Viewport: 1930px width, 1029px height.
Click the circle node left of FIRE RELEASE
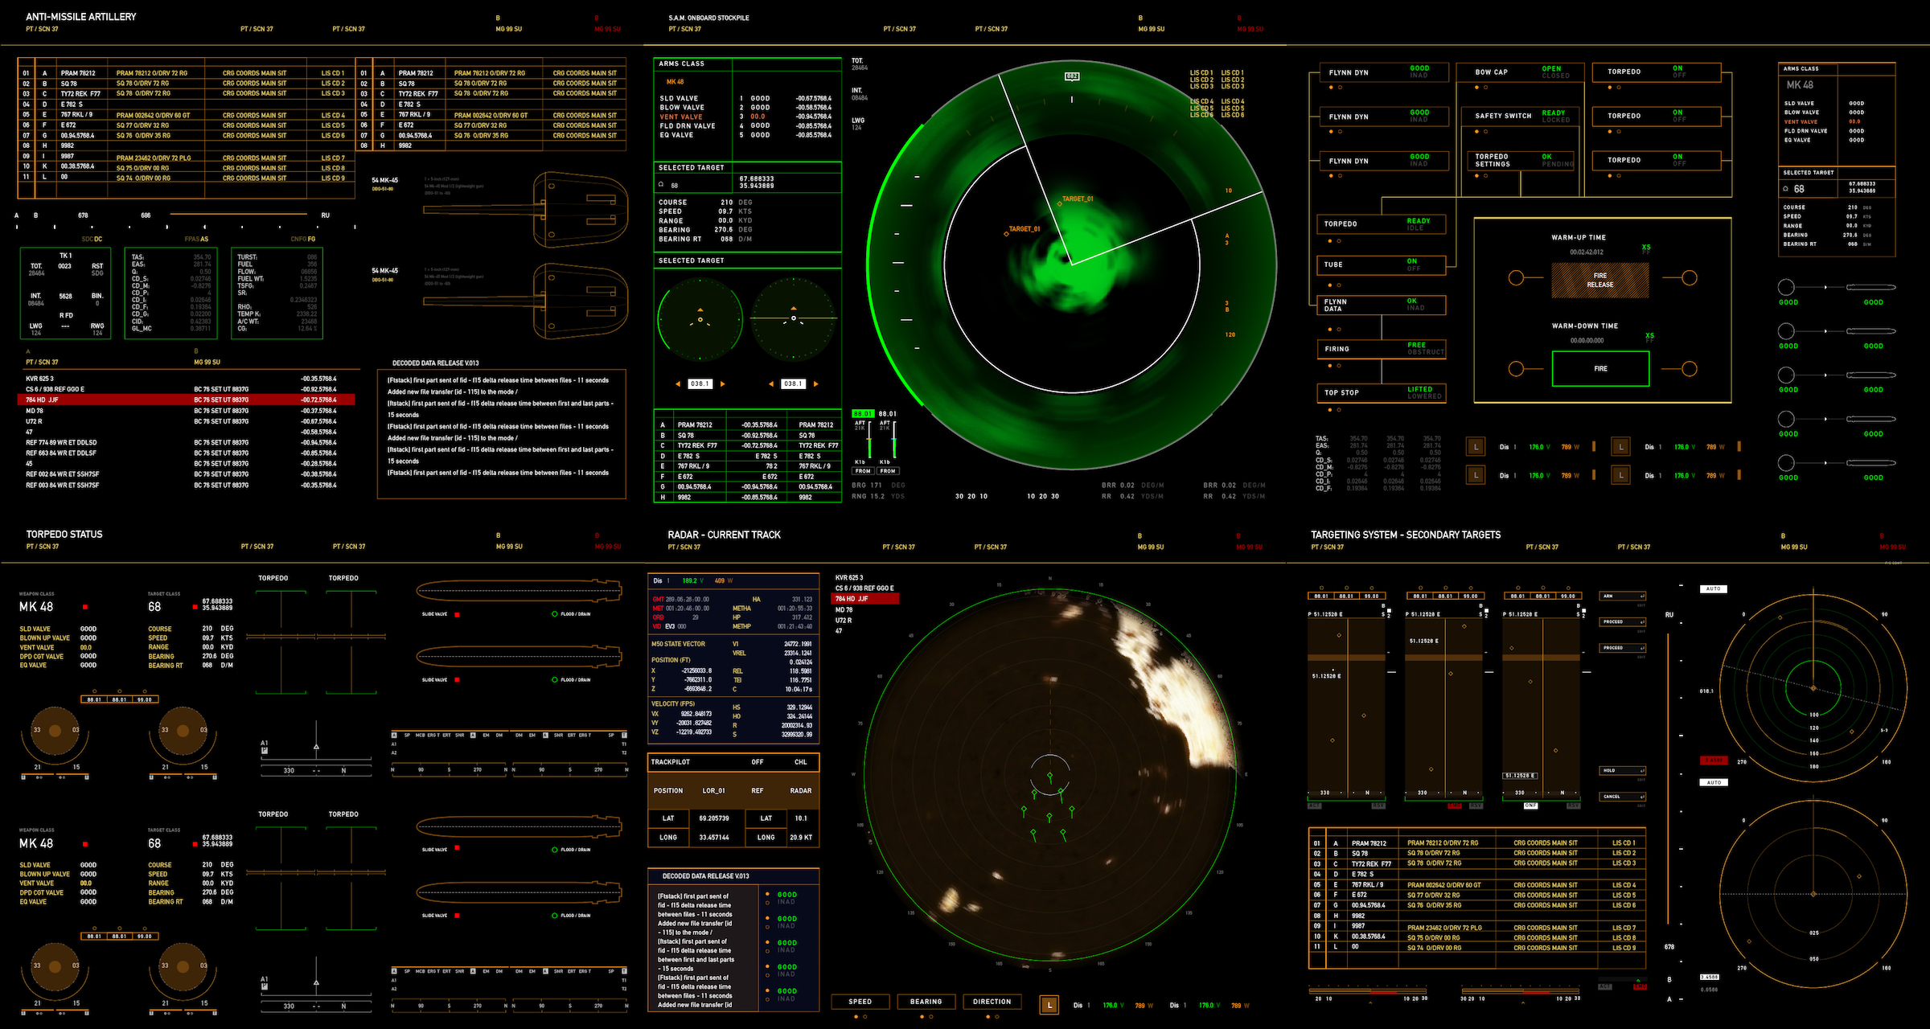pyautogui.click(x=1516, y=278)
